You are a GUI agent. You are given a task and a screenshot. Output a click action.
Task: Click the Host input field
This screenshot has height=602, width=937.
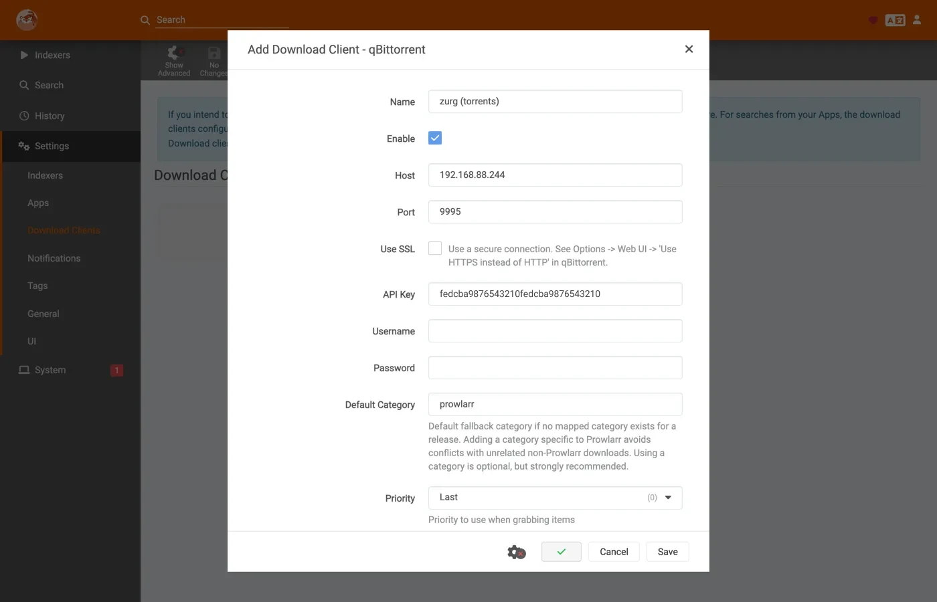556,175
